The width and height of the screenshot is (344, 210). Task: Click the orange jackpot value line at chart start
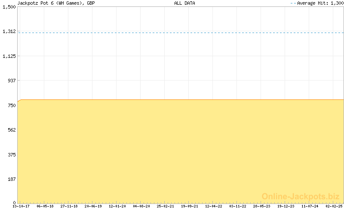click(19, 101)
